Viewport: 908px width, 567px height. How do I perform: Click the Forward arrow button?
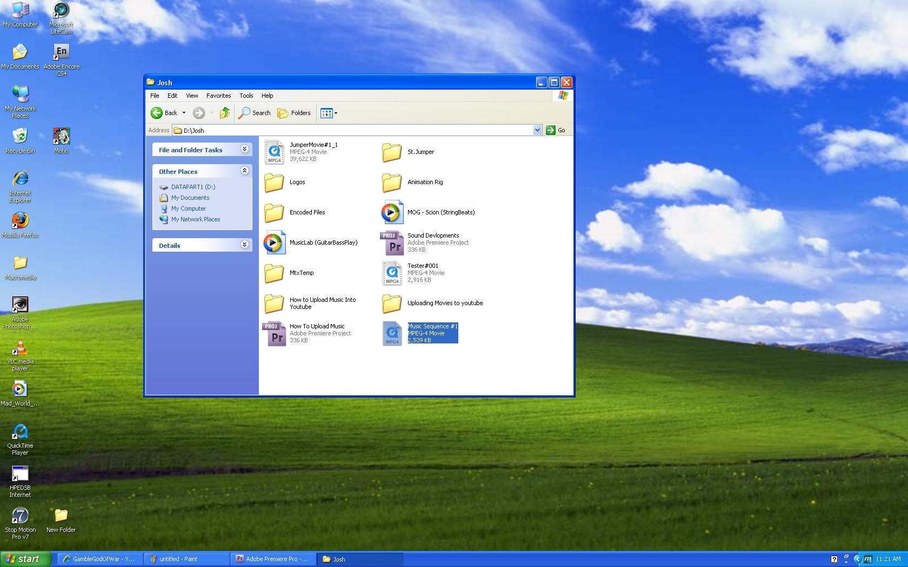(199, 113)
